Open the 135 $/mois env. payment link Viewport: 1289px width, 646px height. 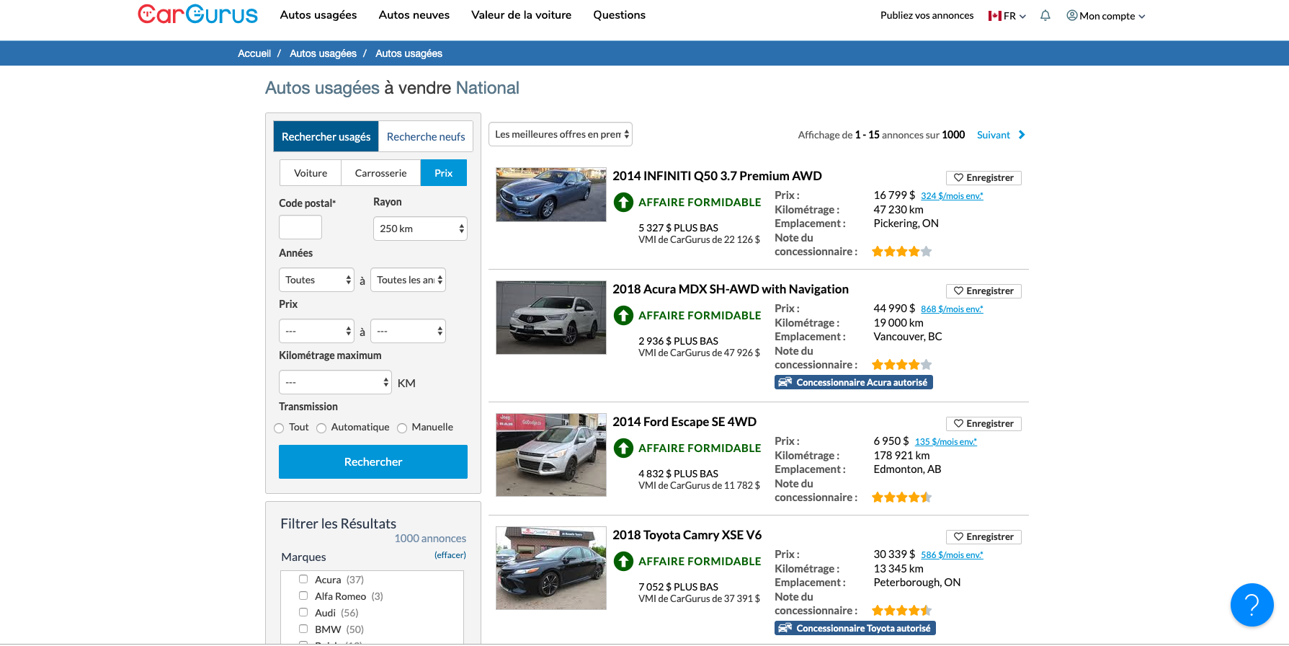pos(946,442)
